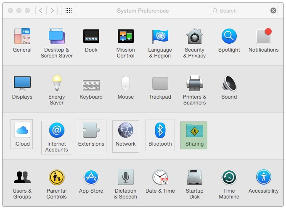The image size is (286, 209).
Task: Open Language & Region pane
Action: pyautogui.click(x=160, y=43)
